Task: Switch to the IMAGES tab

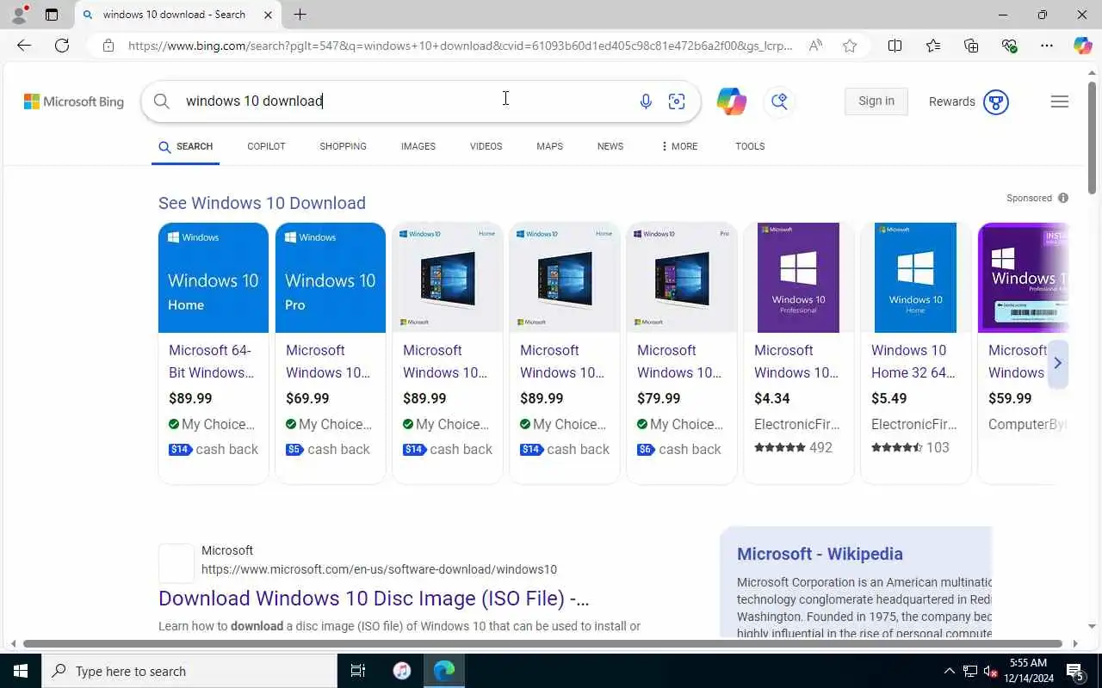Action: click(418, 146)
